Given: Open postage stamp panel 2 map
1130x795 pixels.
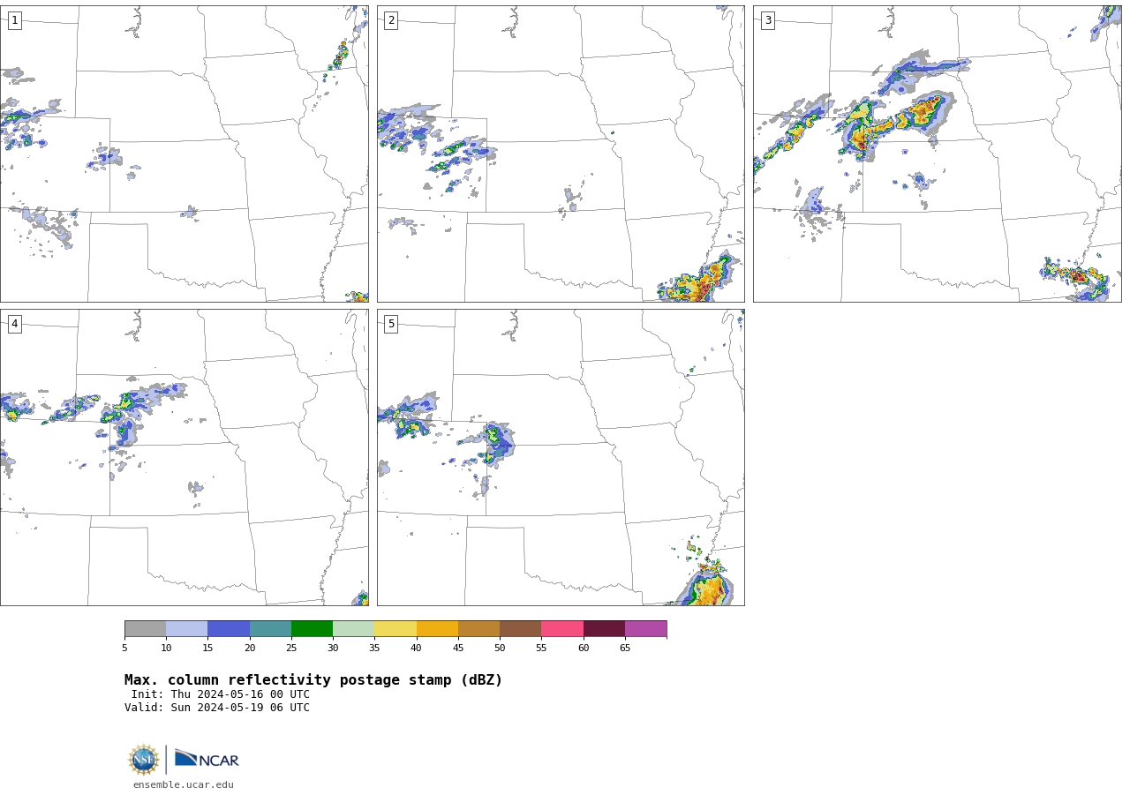Looking at the screenshot, I should tap(561, 154).
